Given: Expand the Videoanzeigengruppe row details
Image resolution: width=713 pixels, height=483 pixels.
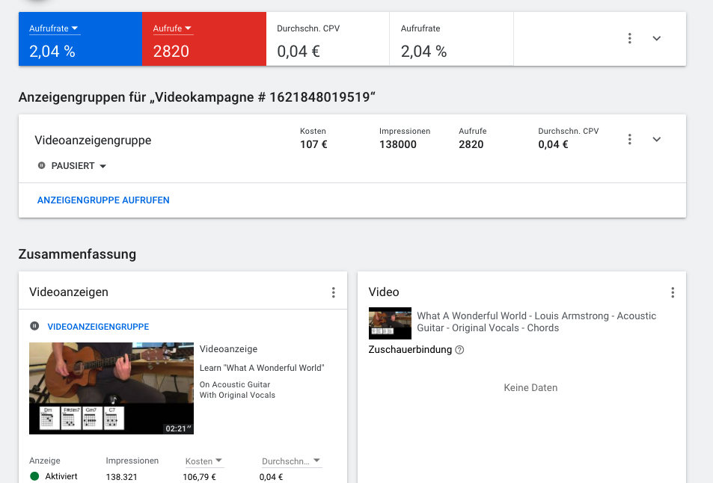Looking at the screenshot, I should tap(657, 139).
